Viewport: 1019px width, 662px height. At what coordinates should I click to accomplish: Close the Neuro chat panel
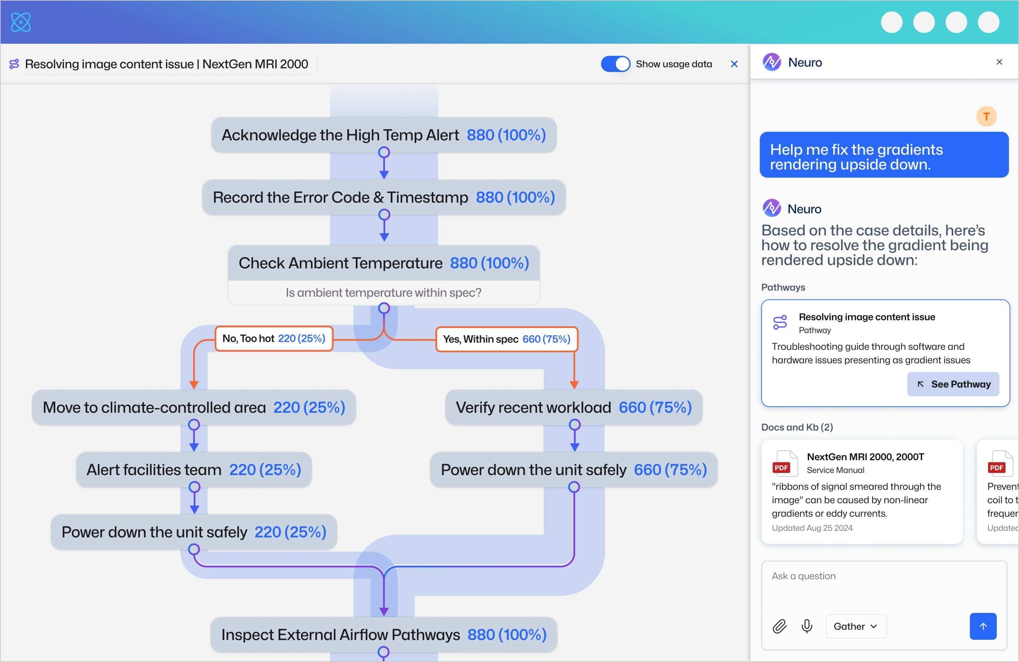click(x=999, y=63)
